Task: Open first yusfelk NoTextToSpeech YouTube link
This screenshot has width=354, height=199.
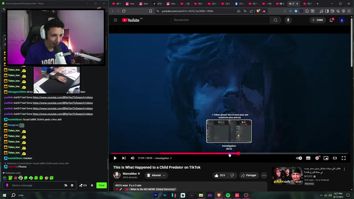Action: (63, 97)
